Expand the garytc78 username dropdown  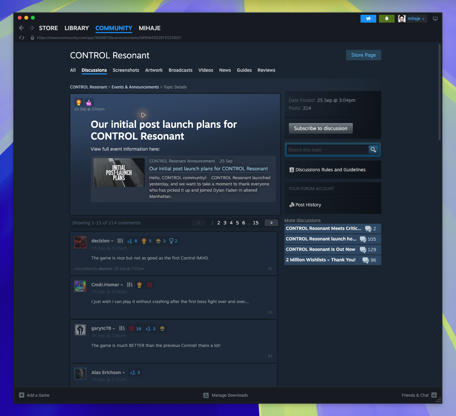pyautogui.click(x=114, y=329)
